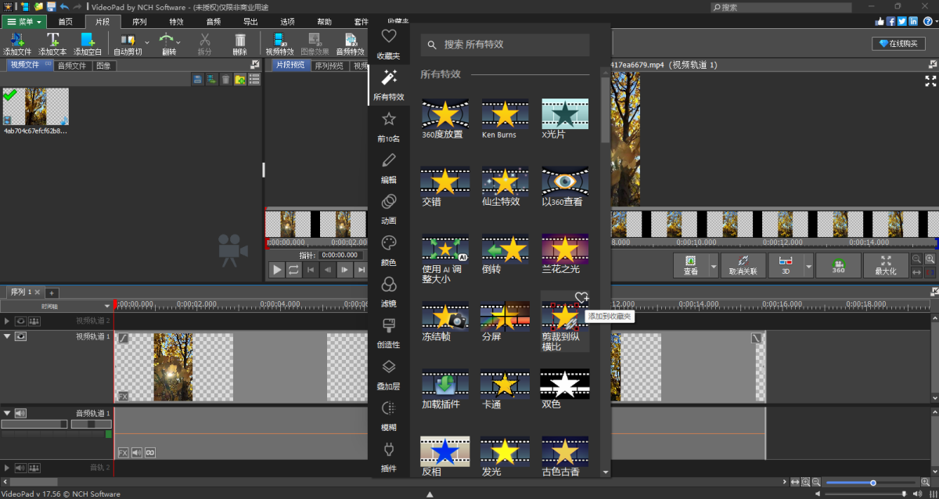
Task: Click the 360 camera view button
Action: click(838, 266)
